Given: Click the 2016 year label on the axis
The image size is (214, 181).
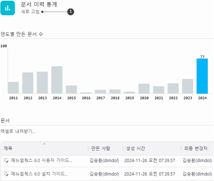Looking at the screenshot, I should click(x=86, y=98).
